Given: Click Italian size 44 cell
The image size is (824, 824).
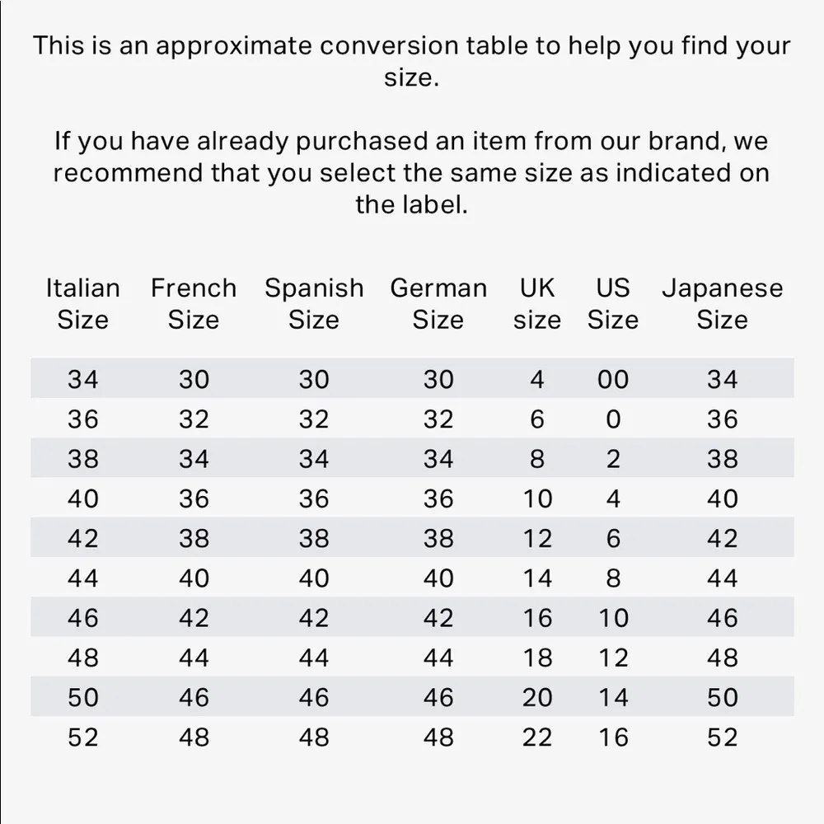Looking at the screenshot, I should pyautogui.click(x=82, y=578).
